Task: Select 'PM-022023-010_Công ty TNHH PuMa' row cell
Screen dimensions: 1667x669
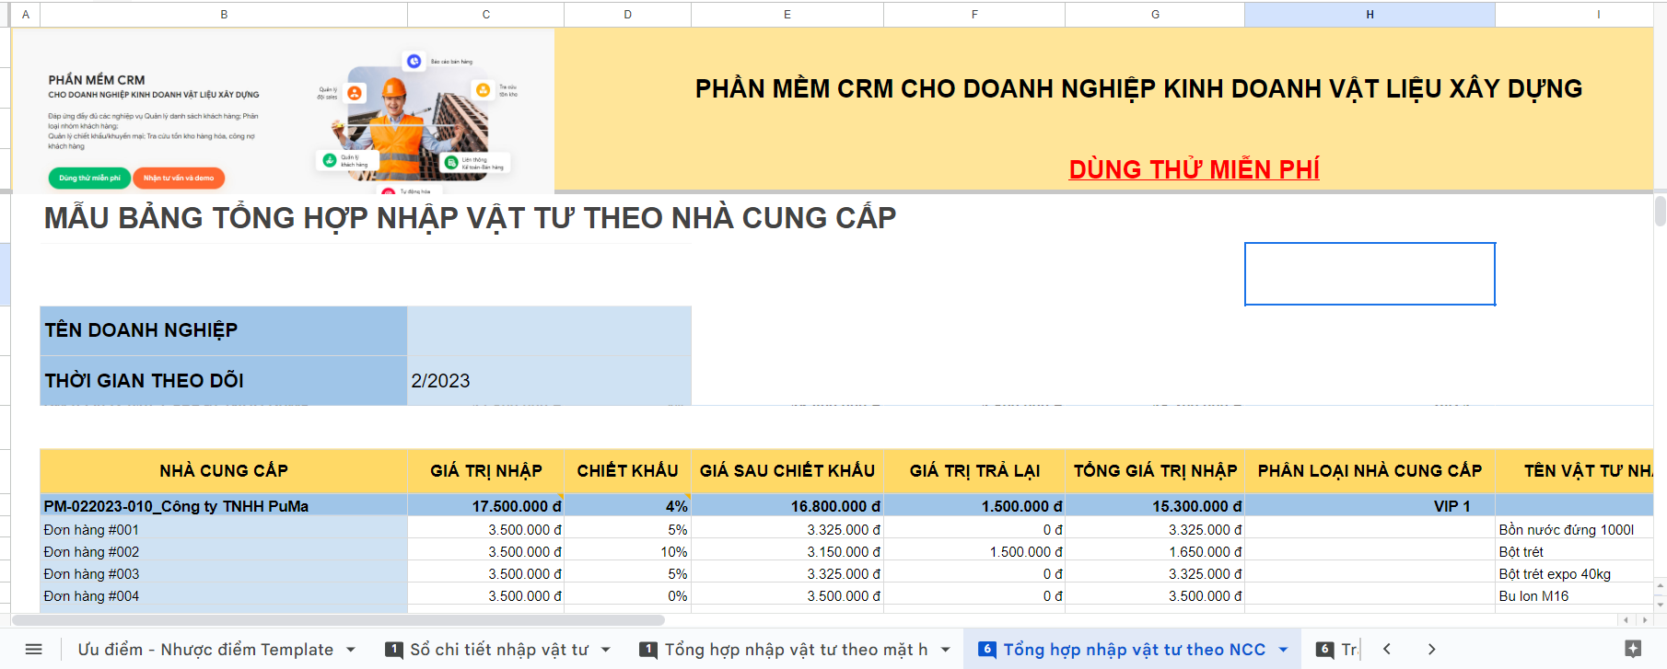Action: click(224, 506)
